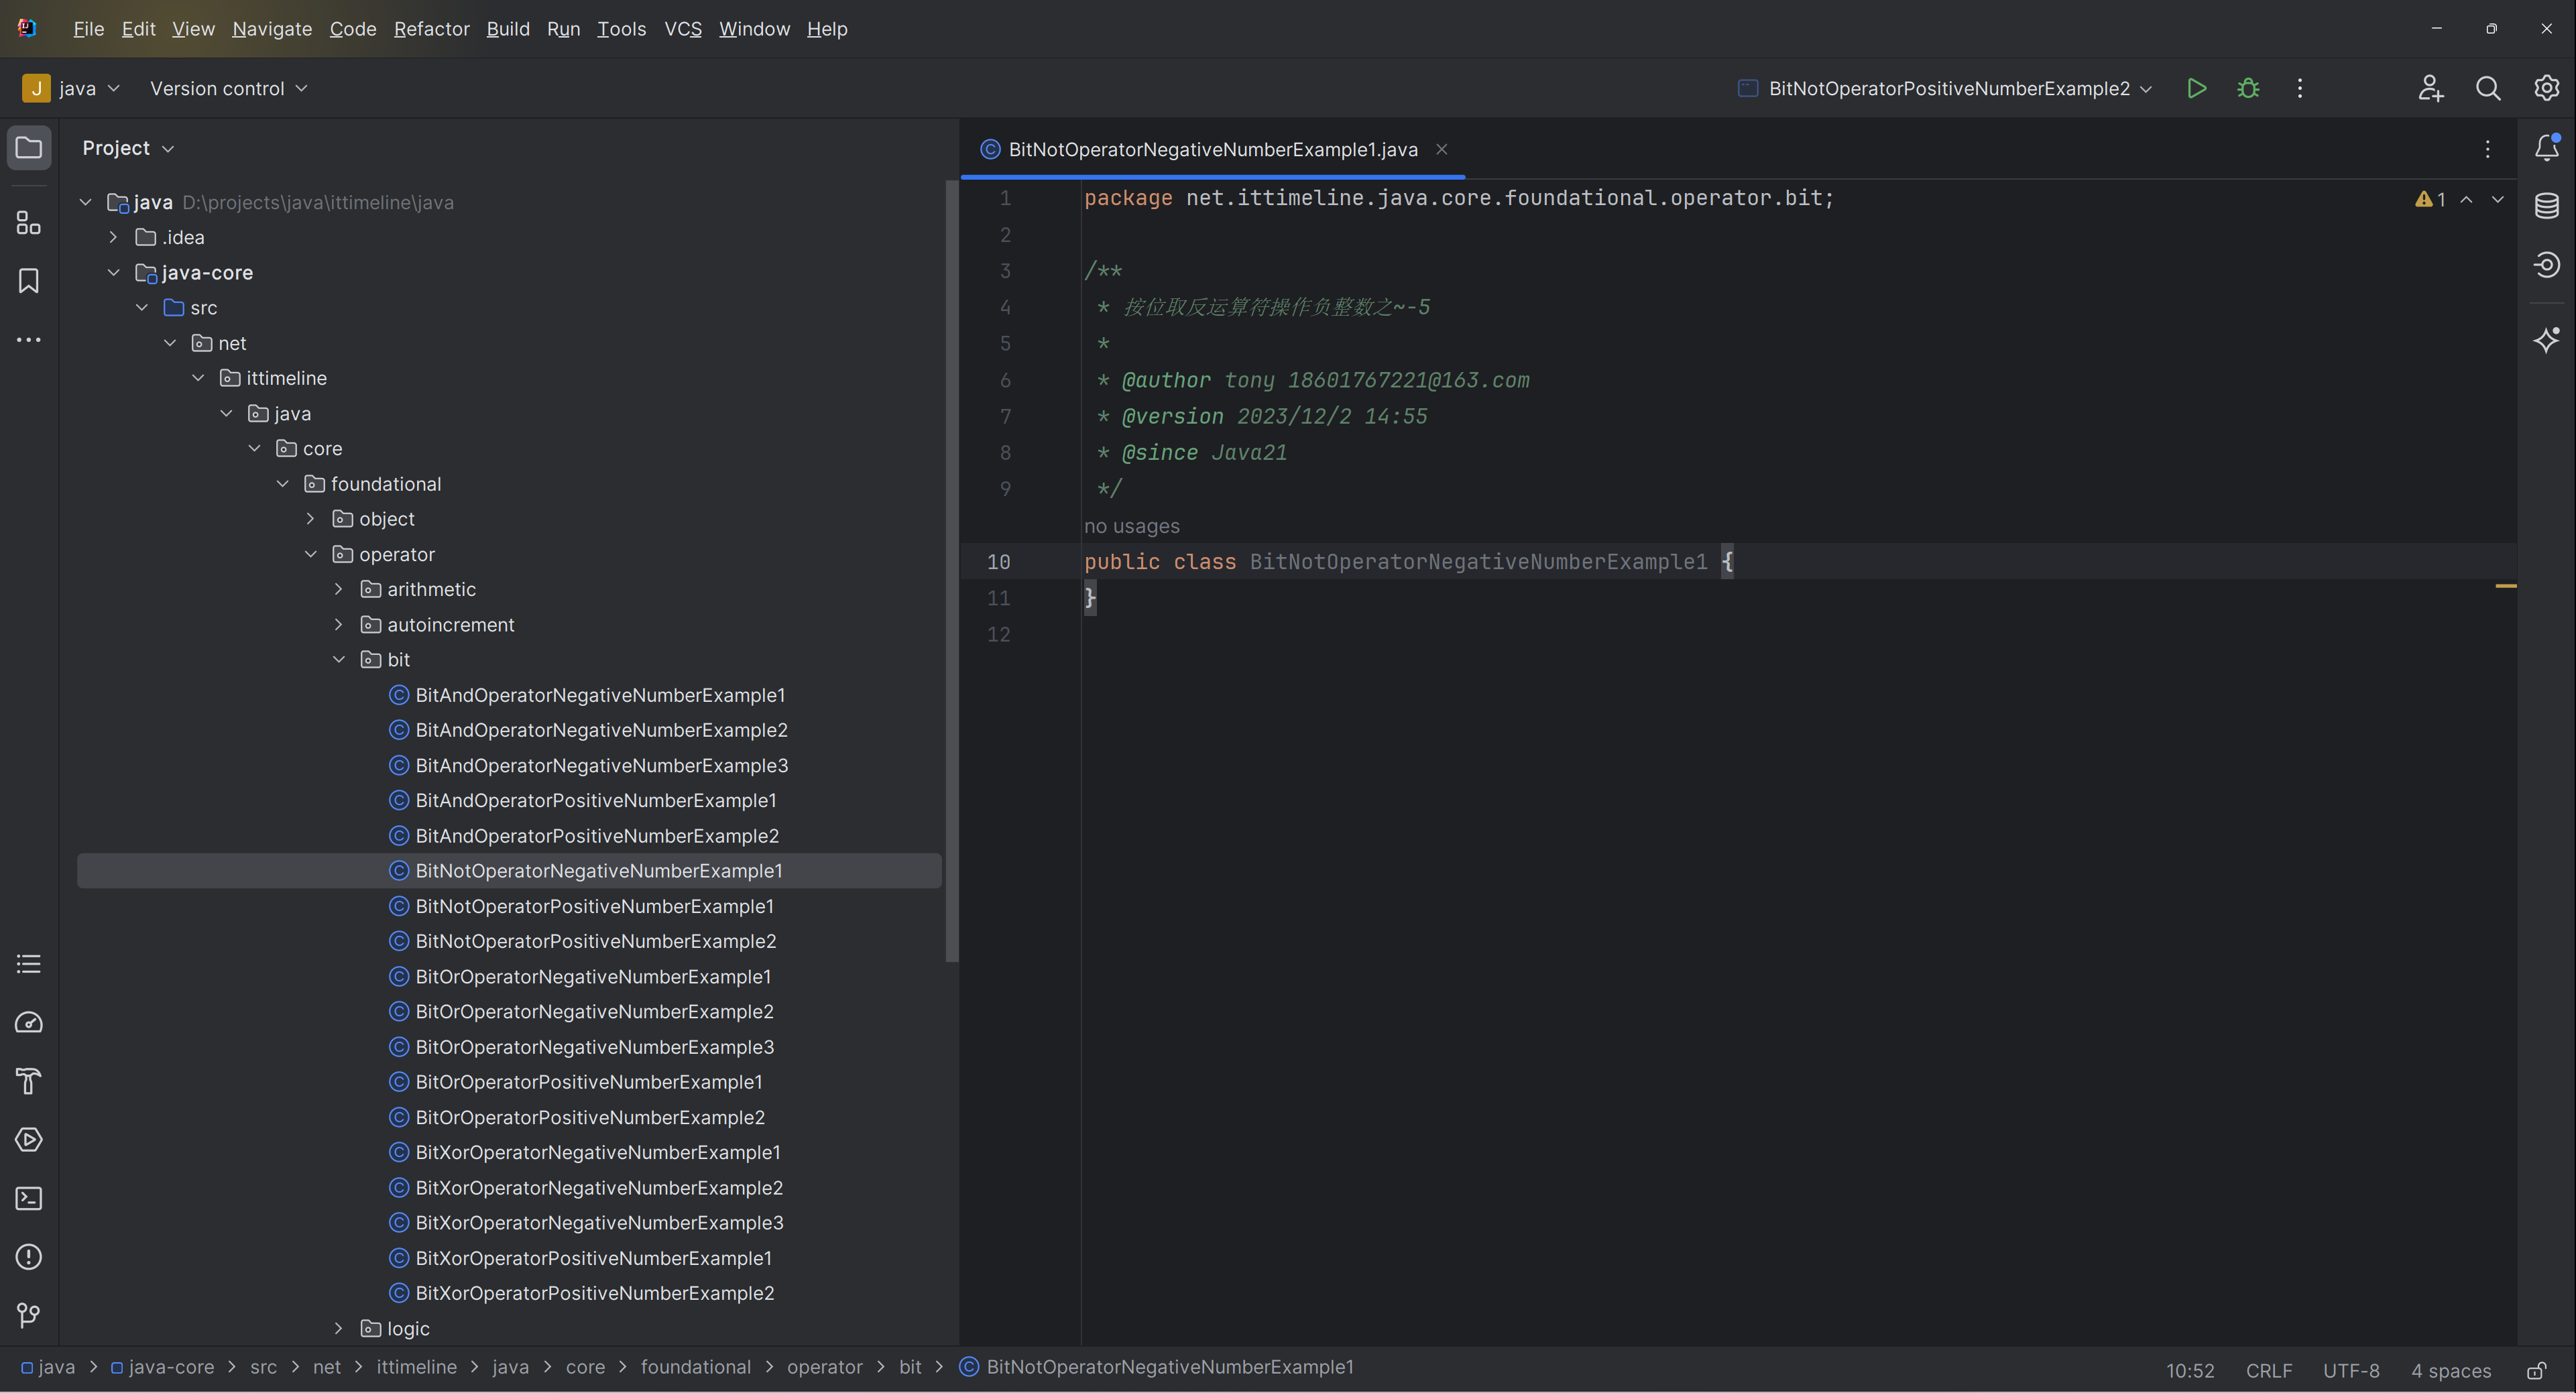Screen dimensions: 2576x1393
Task: Open the Build hammer tool window
Action: (x=29, y=1081)
